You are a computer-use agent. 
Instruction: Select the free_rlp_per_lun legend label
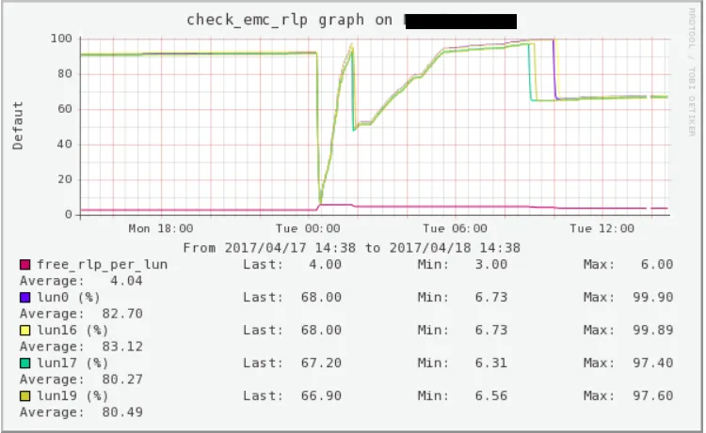click(x=102, y=265)
